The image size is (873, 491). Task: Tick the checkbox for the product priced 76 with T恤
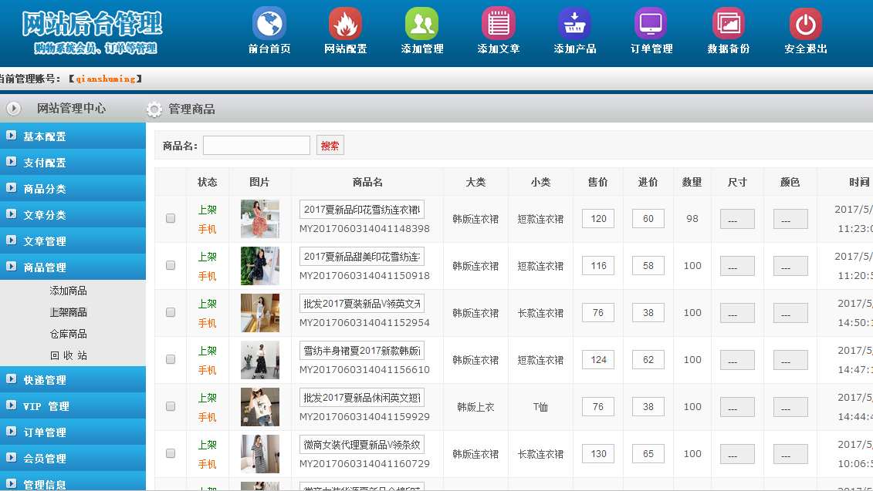point(171,407)
